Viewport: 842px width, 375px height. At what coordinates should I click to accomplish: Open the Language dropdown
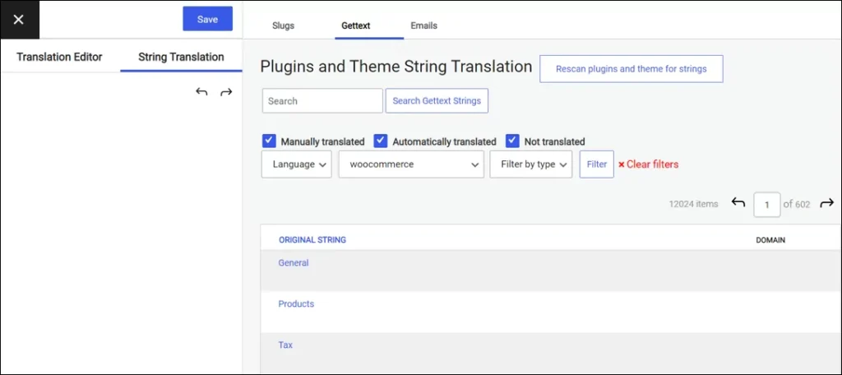click(296, 164)
